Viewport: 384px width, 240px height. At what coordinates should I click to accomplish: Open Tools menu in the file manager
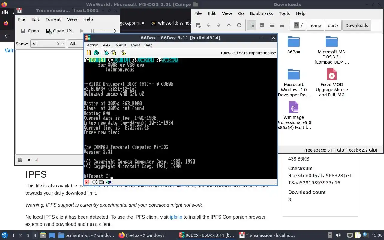pos(284,13)
